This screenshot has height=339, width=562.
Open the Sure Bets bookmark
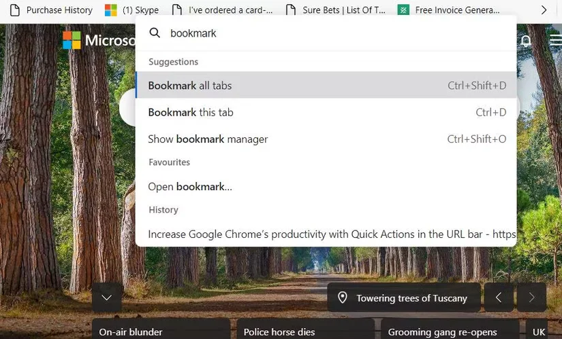(336, 10)
